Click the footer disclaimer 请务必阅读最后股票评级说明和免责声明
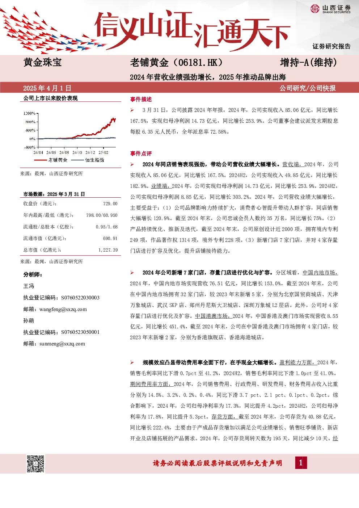The image size is (359, 508). (217, 463)
